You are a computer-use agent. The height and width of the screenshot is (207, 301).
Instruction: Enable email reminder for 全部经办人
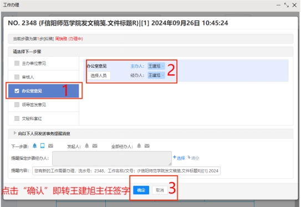tap(147, 146)
